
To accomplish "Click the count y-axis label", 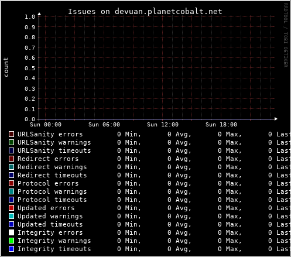I will pos(6,67).
